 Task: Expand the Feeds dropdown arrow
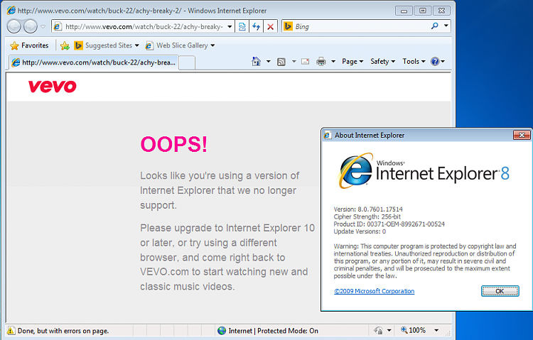click(x=294, y=62)
